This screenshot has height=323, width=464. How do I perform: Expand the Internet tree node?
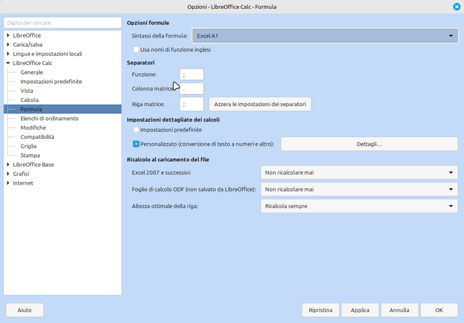pyautogui.click(x=8, y=183)
